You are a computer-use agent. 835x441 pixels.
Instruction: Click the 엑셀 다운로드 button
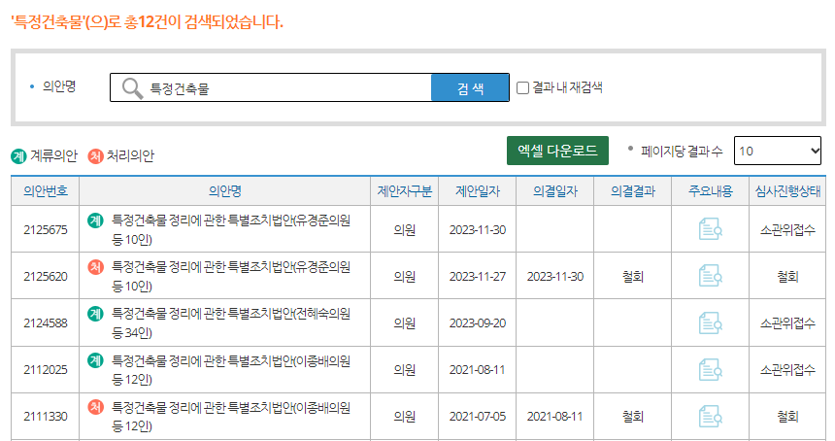(x=557, y=151)
